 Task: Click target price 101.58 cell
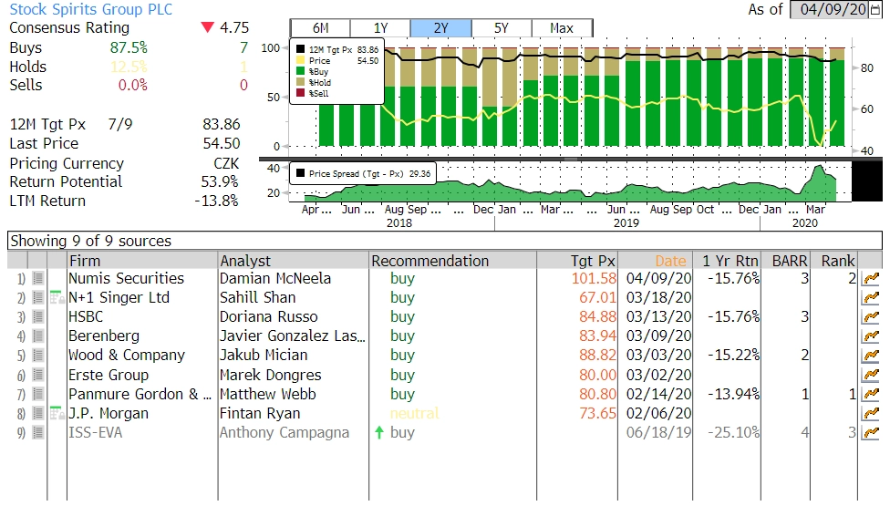(595, 278)
